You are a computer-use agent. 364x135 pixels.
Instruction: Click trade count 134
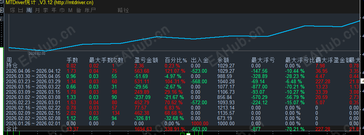[115, 113]
